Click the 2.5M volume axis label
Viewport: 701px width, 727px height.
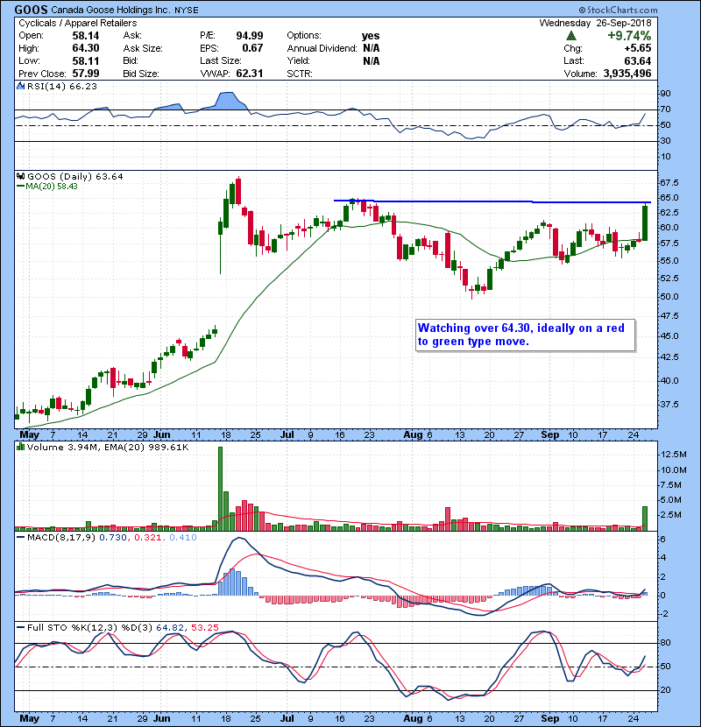[x=670, y=515]
